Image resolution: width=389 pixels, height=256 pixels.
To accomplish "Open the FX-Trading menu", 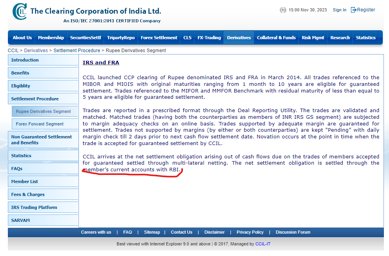I will (x=209, y=38).
